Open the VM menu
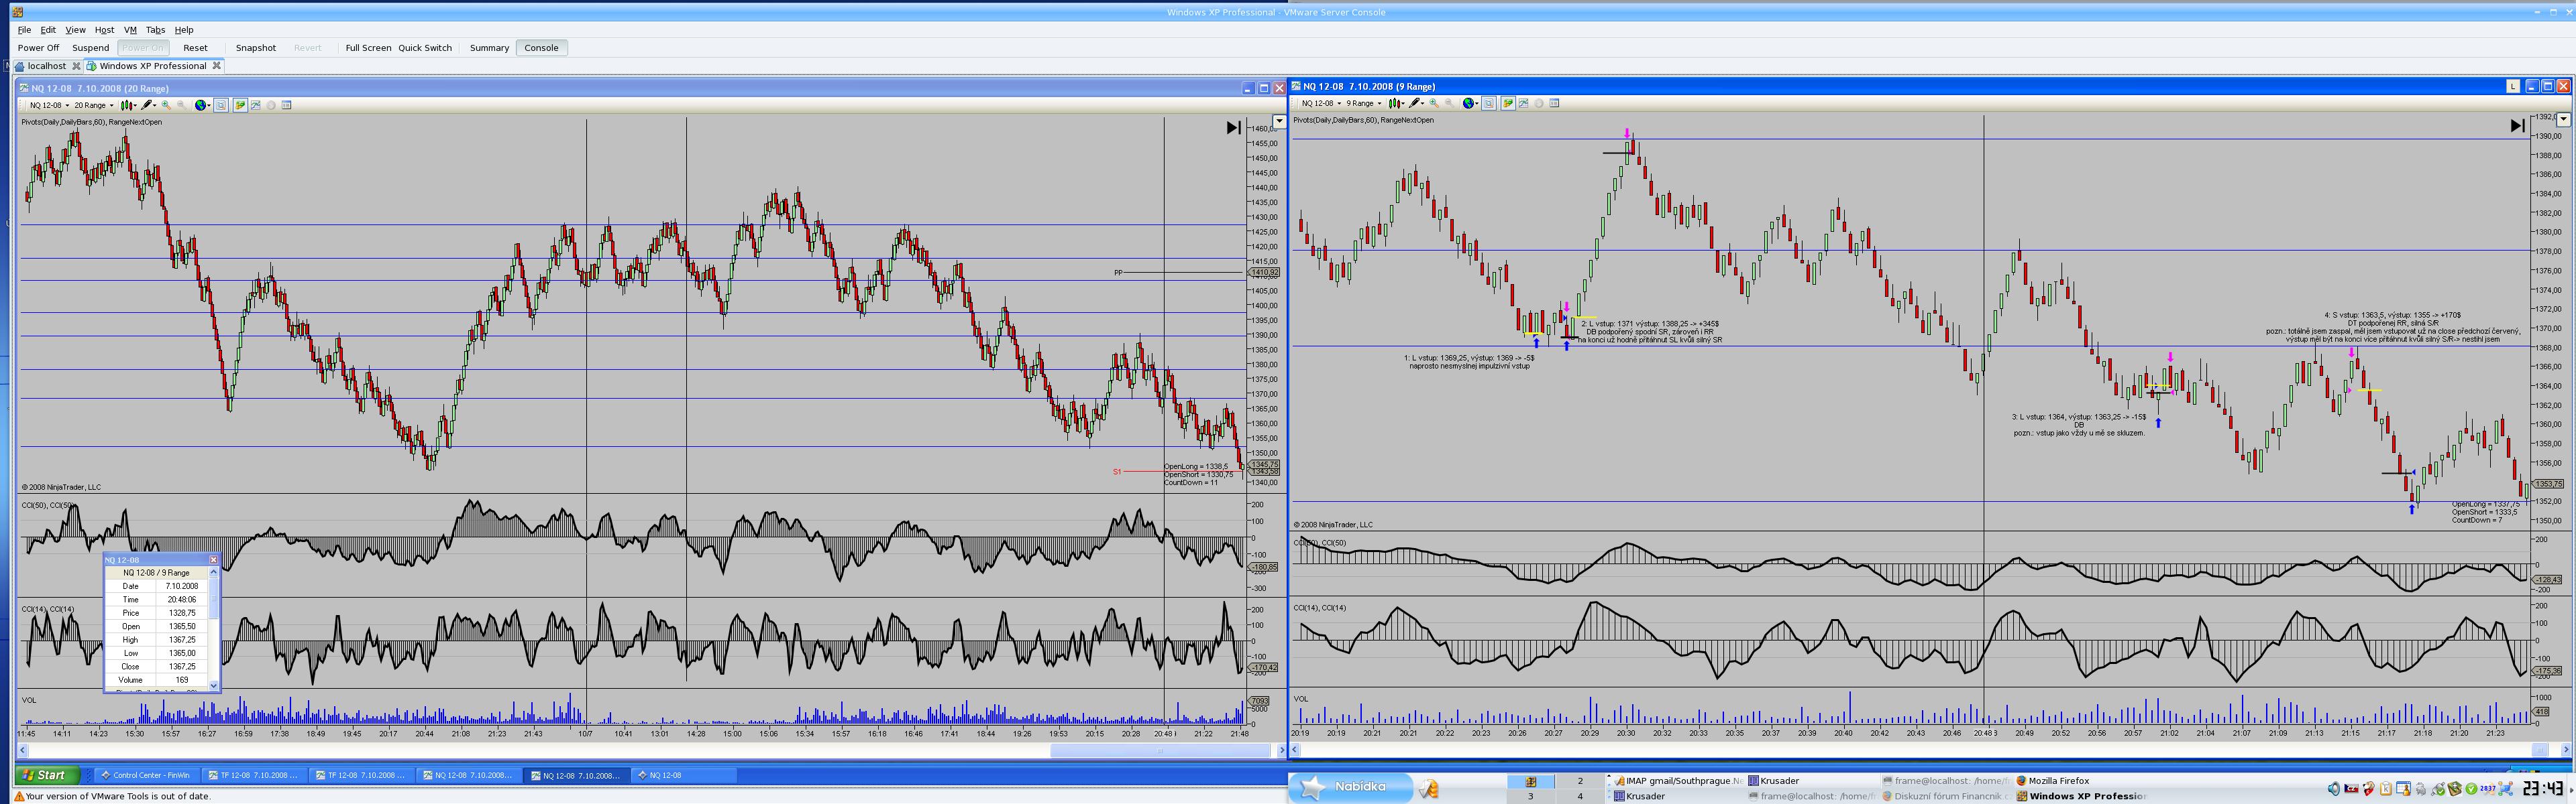Screen dimensions: 2576x804 tap(130, 30)
